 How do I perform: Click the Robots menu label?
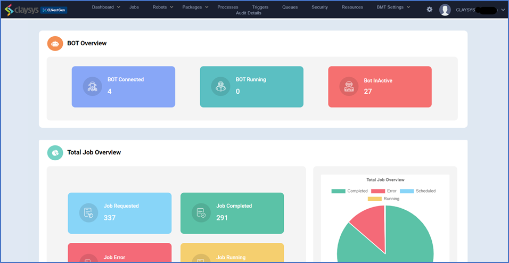click(x=160, y=7)
